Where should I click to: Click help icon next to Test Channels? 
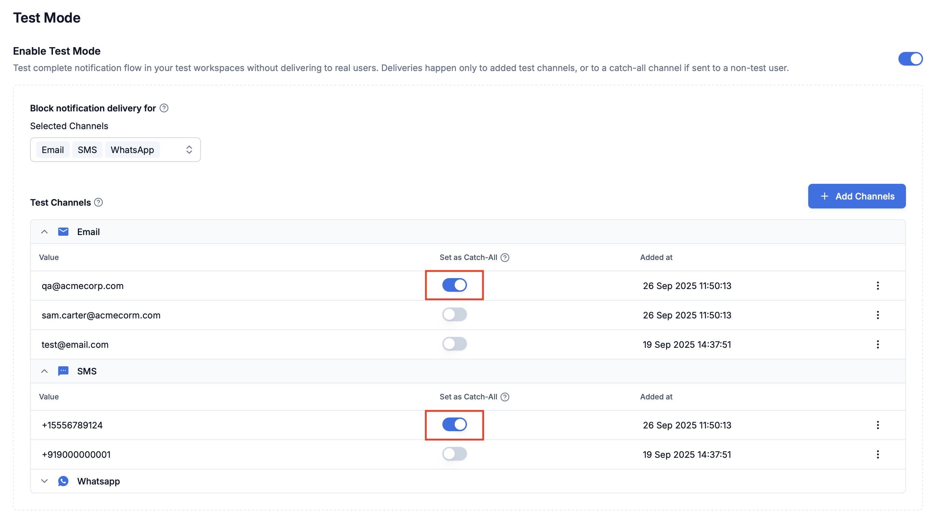(x=98, y=202)
